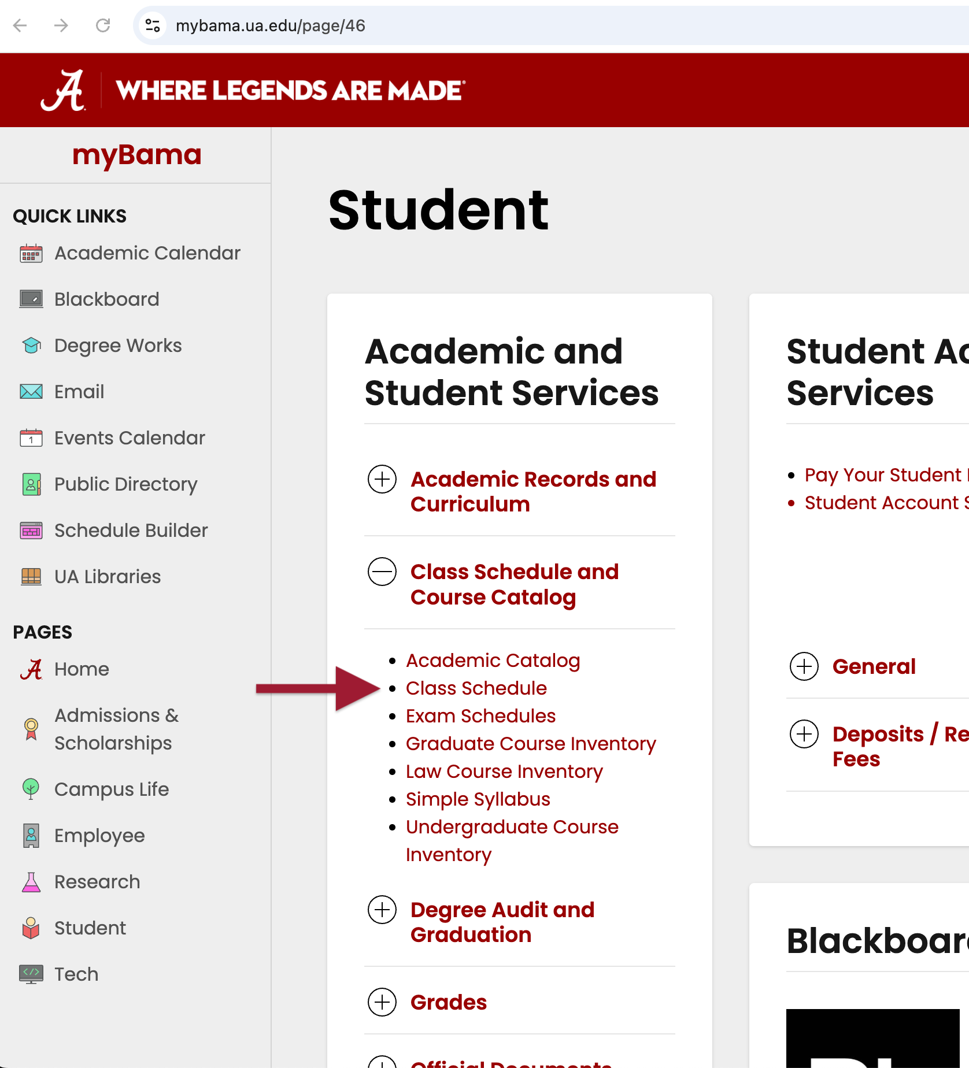Click the myBama site title
The width and height of the screenshot is (969, 1068).
[x=137, y=155]
